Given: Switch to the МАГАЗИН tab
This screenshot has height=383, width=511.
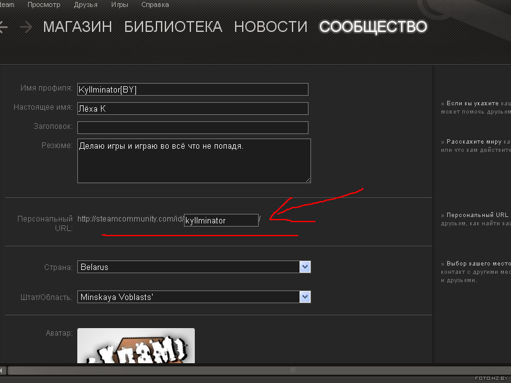Looking at the screenshot, I should pos(77,27).
